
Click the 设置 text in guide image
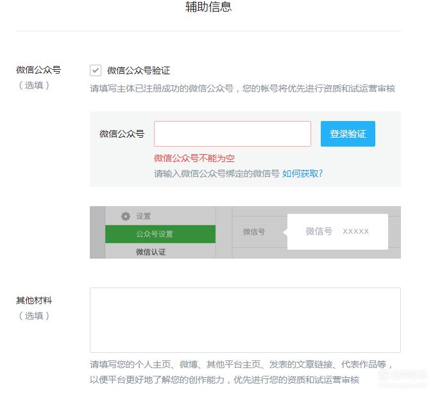[x=143, y=216]
